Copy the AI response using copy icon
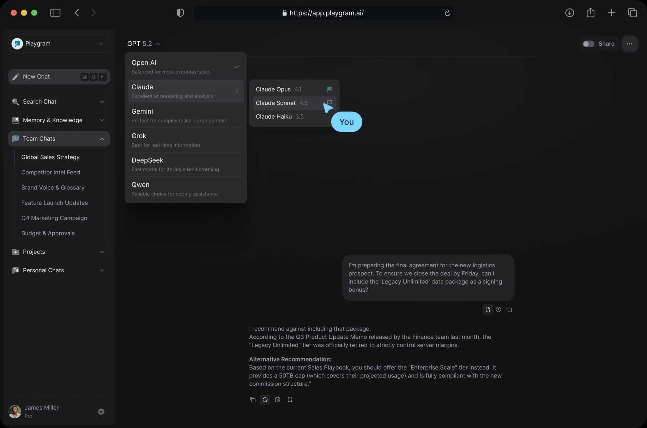Image resolution: width=647 pixels, height=428 pixels. tap(253, 400)
